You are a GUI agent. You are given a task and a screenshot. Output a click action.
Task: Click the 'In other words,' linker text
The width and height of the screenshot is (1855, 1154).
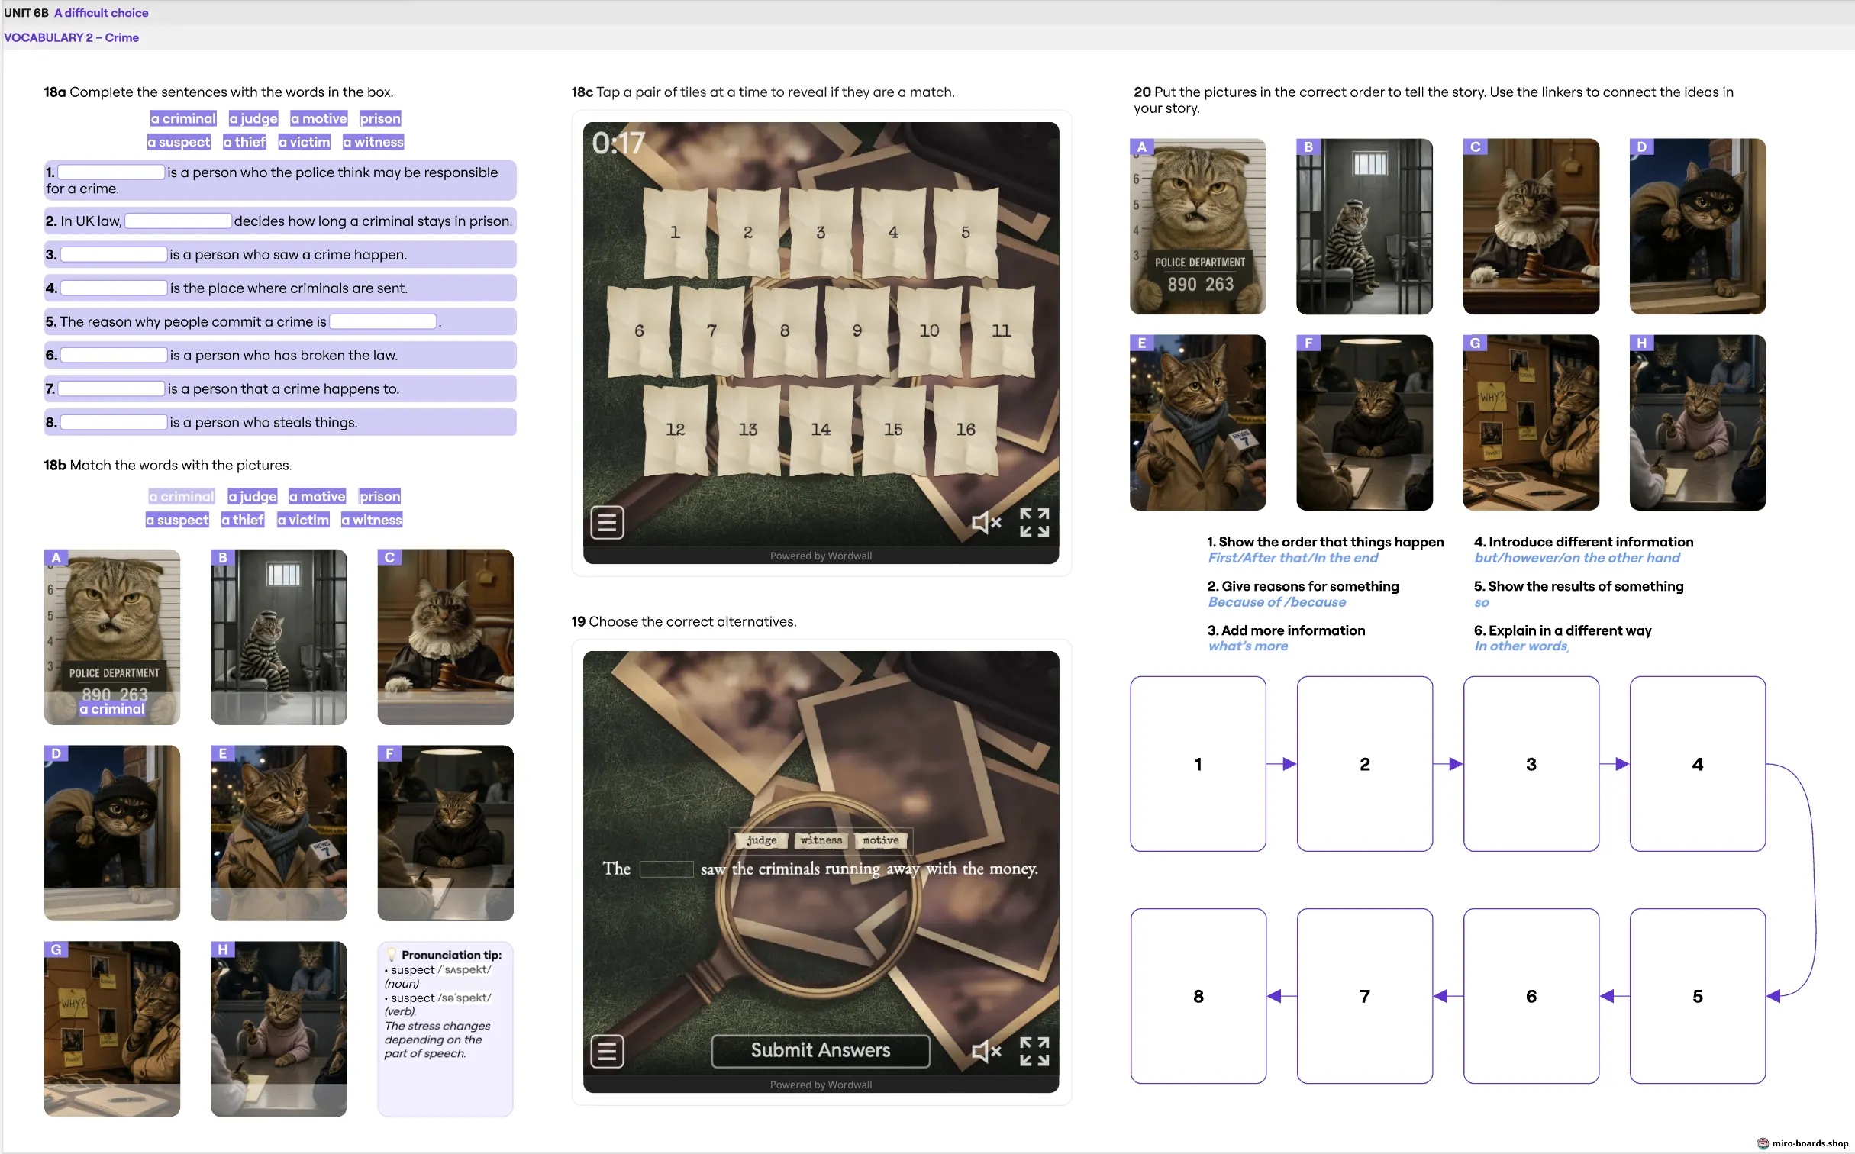(1521, 646)
